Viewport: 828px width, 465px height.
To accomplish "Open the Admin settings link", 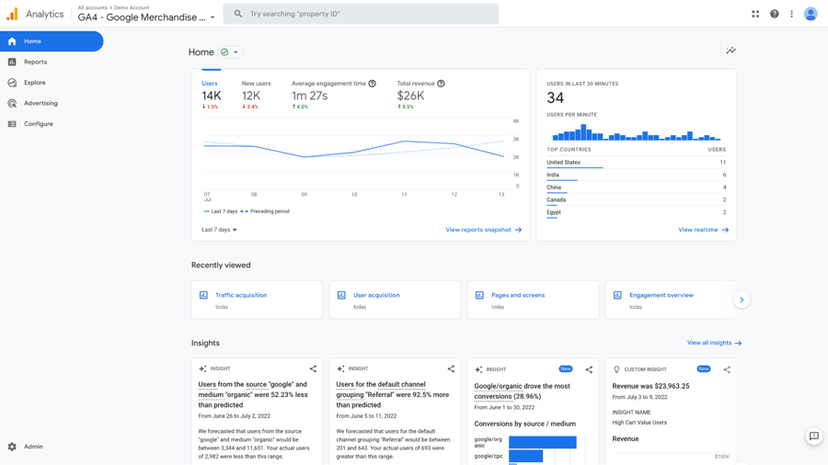I will coord(33,447).
